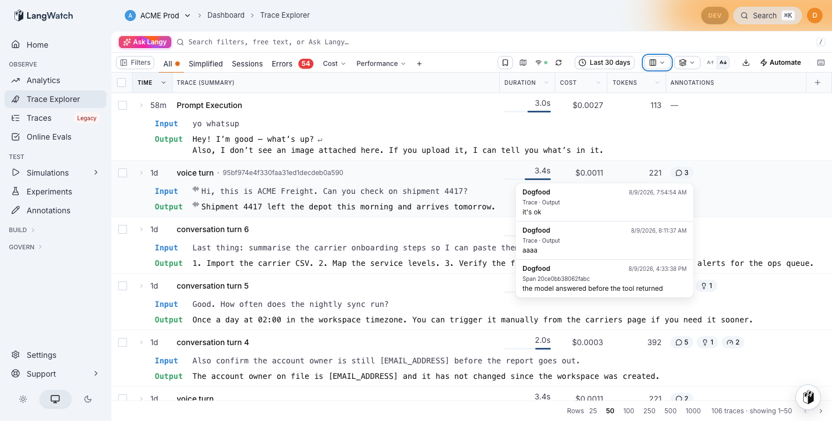Open the TIME column sort menu
832x421 pixels.
(164, 83)
